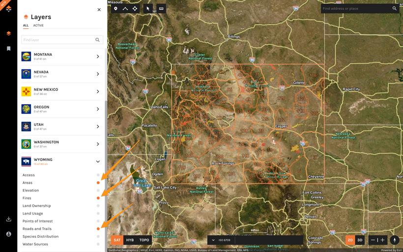This screenshot has width=403, height=252.
Task: Select the drop waypoint pin tool
Action: (115, 9)
